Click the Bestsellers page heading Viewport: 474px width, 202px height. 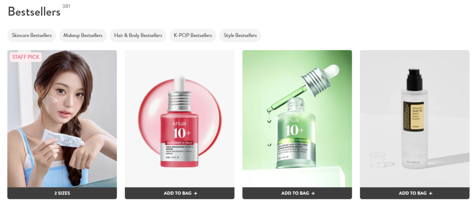point(34,12)
